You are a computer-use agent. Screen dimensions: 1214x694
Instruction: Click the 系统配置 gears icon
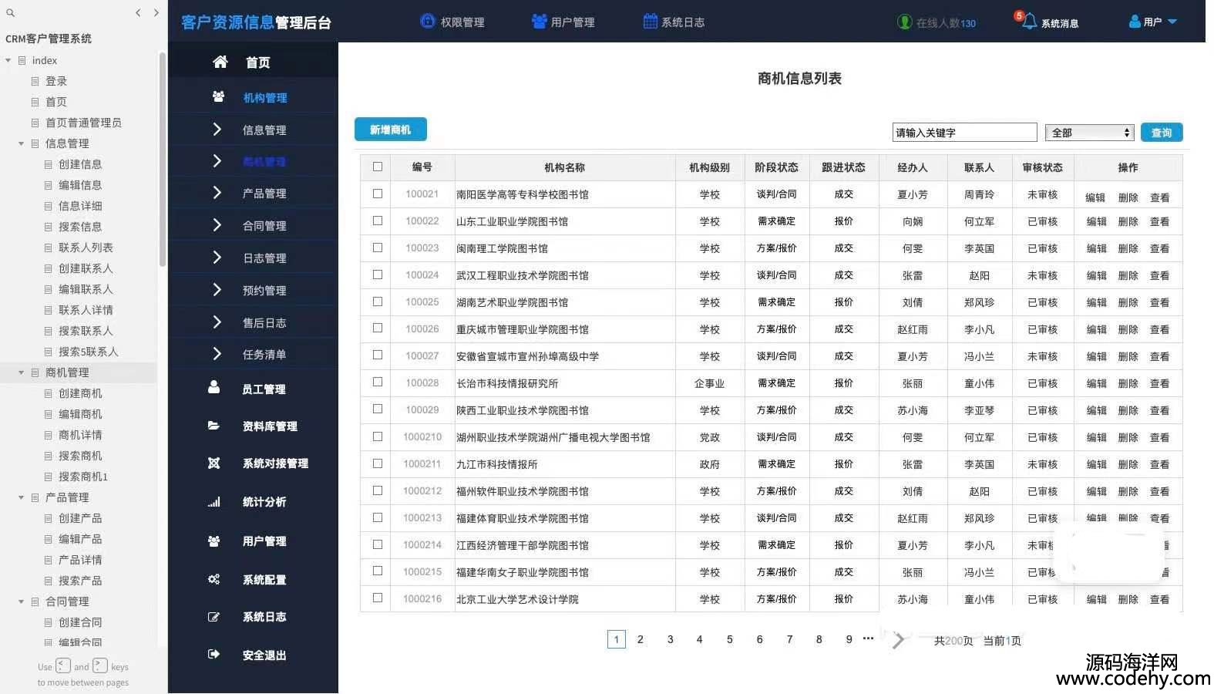coord(214,579)
